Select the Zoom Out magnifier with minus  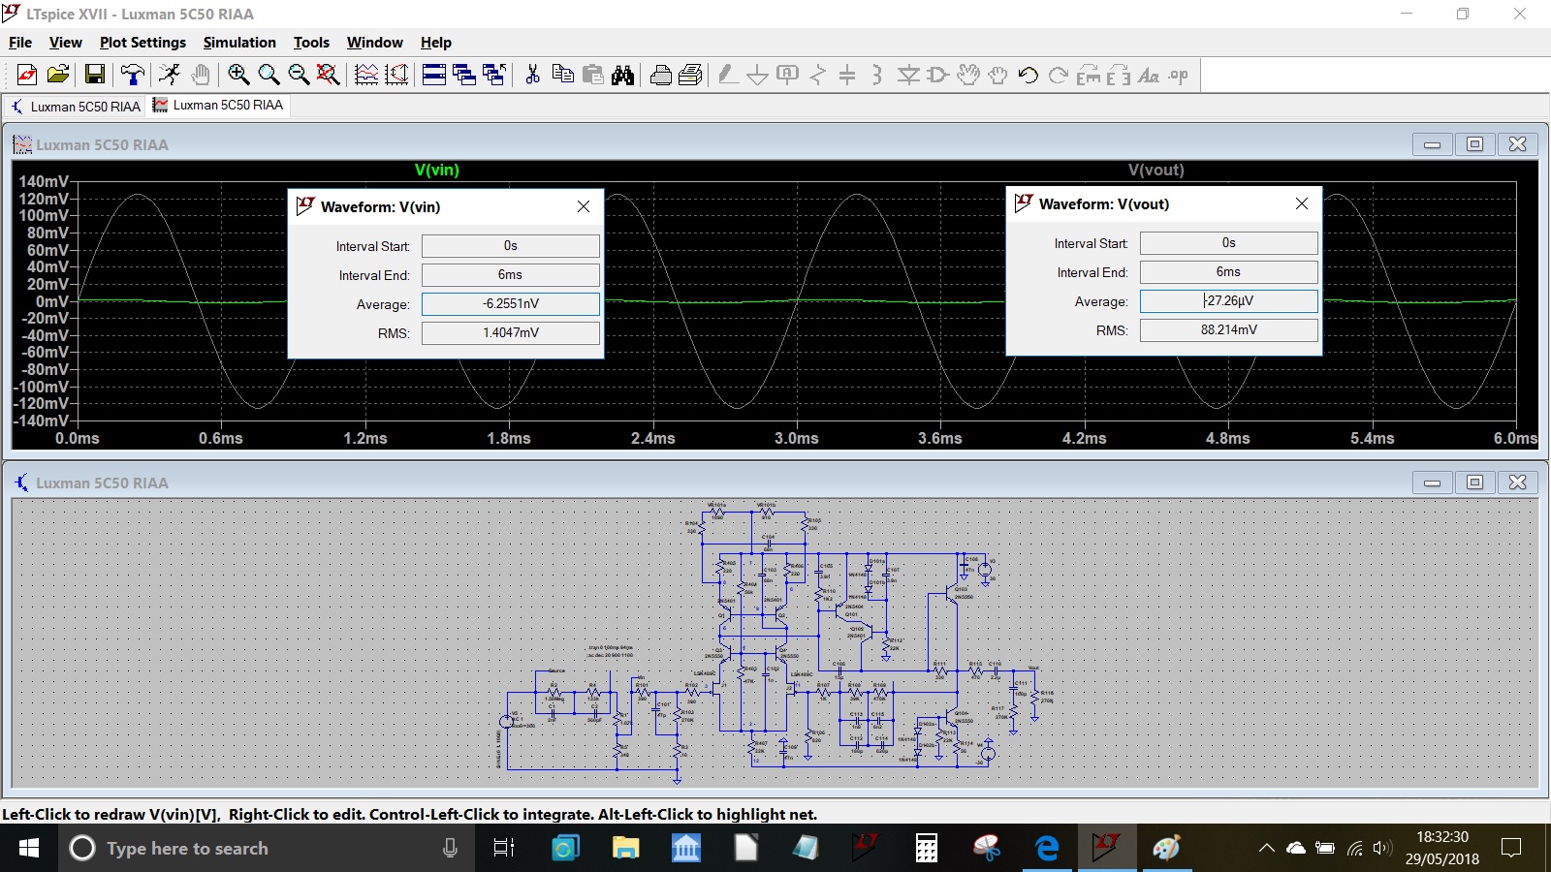pyautogui.click(x=299, y=75)
